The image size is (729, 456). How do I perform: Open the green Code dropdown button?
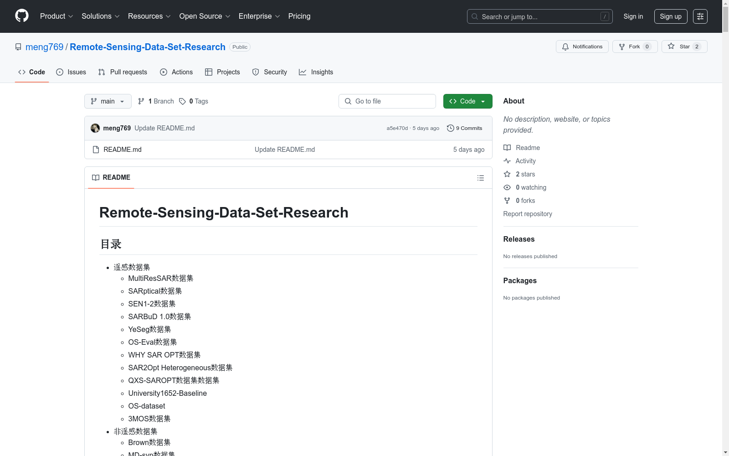467,101
